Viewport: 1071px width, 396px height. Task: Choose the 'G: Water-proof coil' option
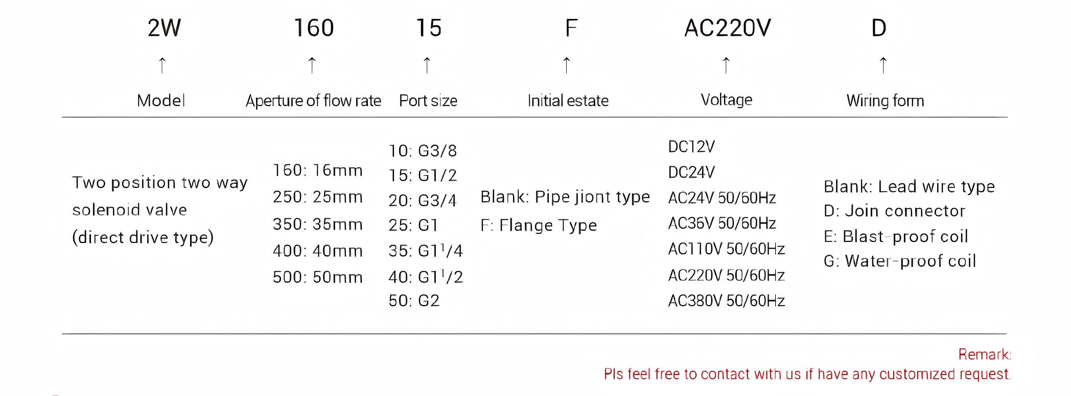(x=900, y=261)
